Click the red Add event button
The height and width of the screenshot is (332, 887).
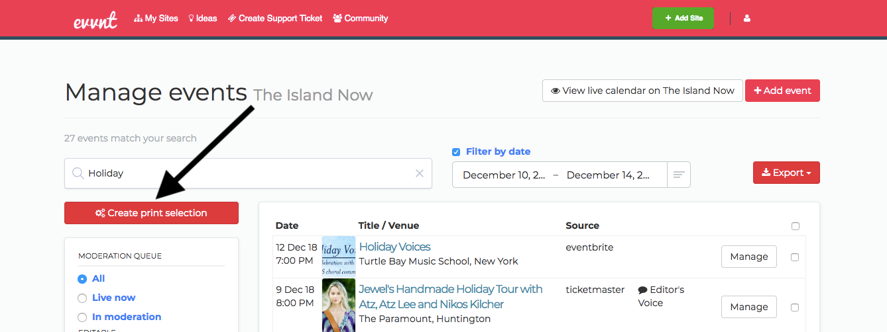pos(782,91)
